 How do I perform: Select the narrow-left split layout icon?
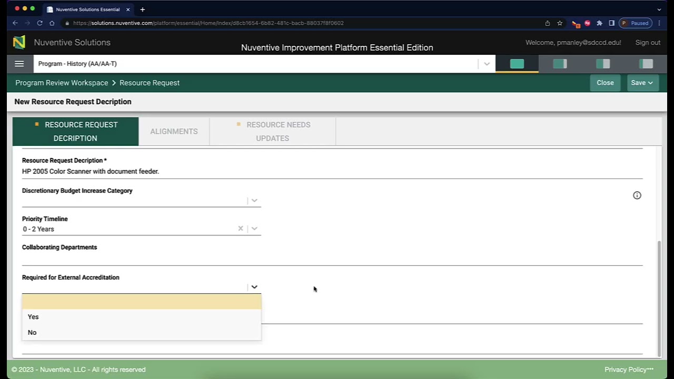tap(646, 64)
